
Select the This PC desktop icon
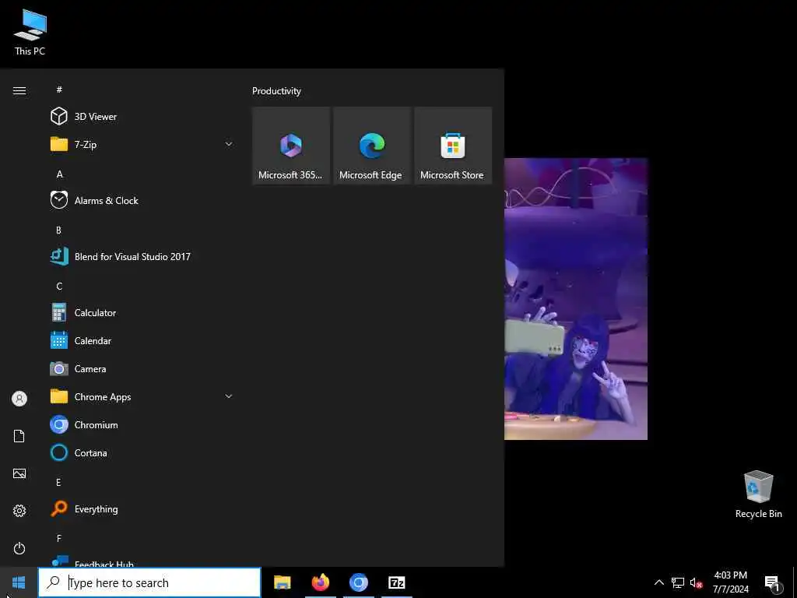point(30,31)
